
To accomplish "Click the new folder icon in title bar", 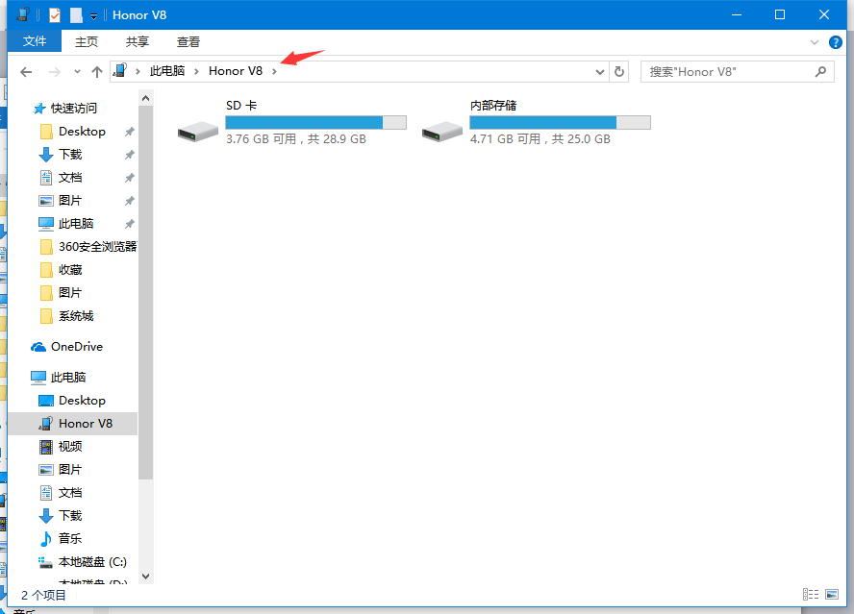I will [76, 14].
